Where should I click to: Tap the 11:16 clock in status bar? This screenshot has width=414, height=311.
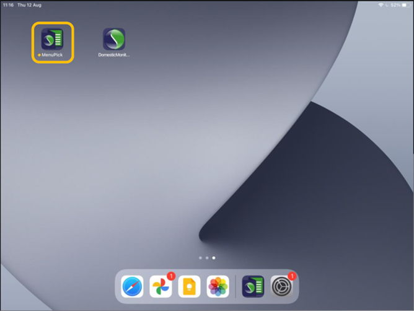pyautogui.click(x=8, y=5)
